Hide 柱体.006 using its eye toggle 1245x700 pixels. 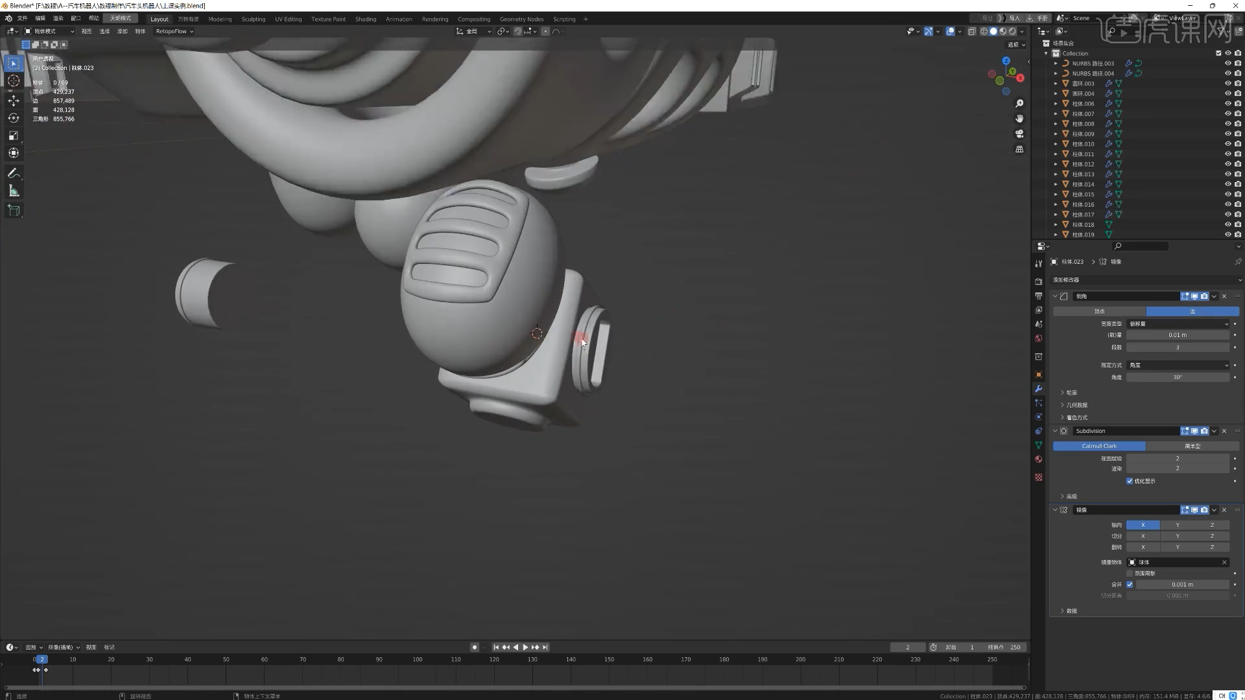1227,103
